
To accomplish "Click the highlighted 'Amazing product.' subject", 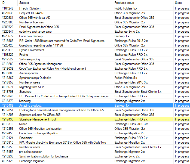I will coord(30,106).
